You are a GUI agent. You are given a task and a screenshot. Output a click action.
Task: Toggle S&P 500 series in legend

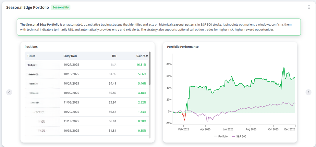(x=239, y=137)
